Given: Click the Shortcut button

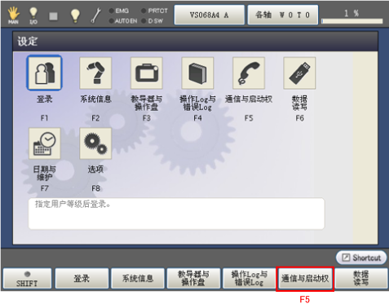Looking at the screenshot, I should coord(361,258).
